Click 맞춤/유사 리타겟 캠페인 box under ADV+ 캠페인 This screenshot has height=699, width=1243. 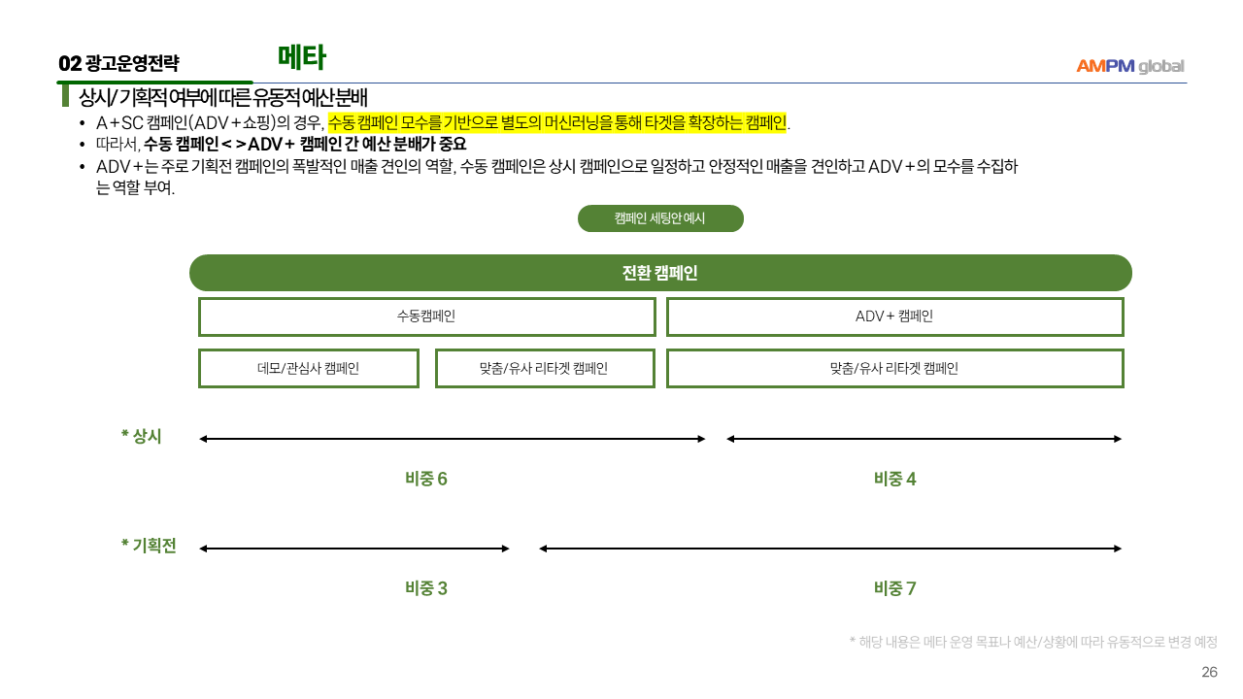(894, 368)
